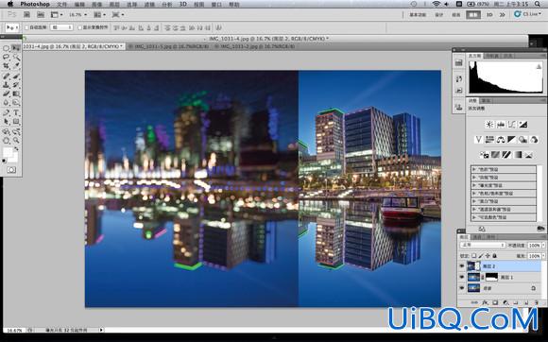Screen dimensions: 548x342
Task: Click the CS Live button
Action: [527, 14]
